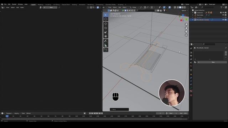The height and width of the screenshot is (128, 228).
Task: Open the Material properties tab icon
Action: (x=191, y=91)
